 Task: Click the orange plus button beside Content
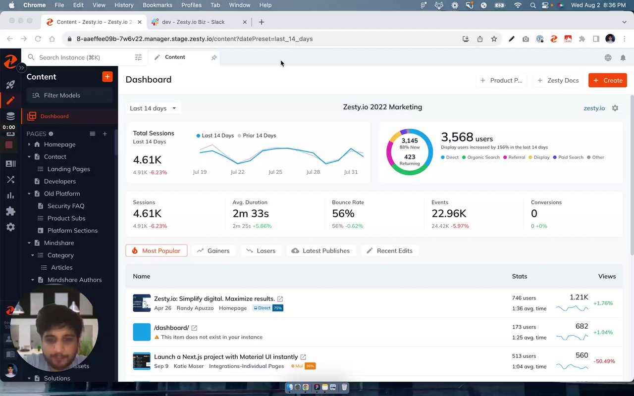107,77
